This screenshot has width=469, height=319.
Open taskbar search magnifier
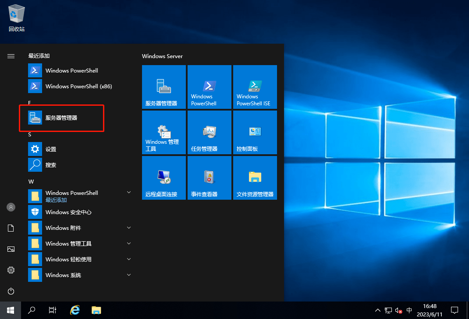pyautogui.click(x=32, y=310)
